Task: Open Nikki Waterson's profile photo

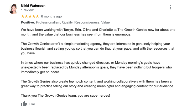Action: pyautogui.click(x=13, y=9)
